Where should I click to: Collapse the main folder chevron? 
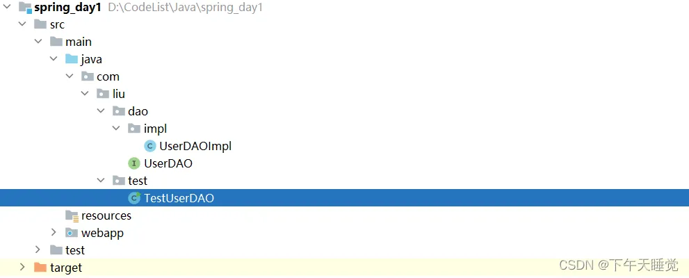(x=38, y=42)
